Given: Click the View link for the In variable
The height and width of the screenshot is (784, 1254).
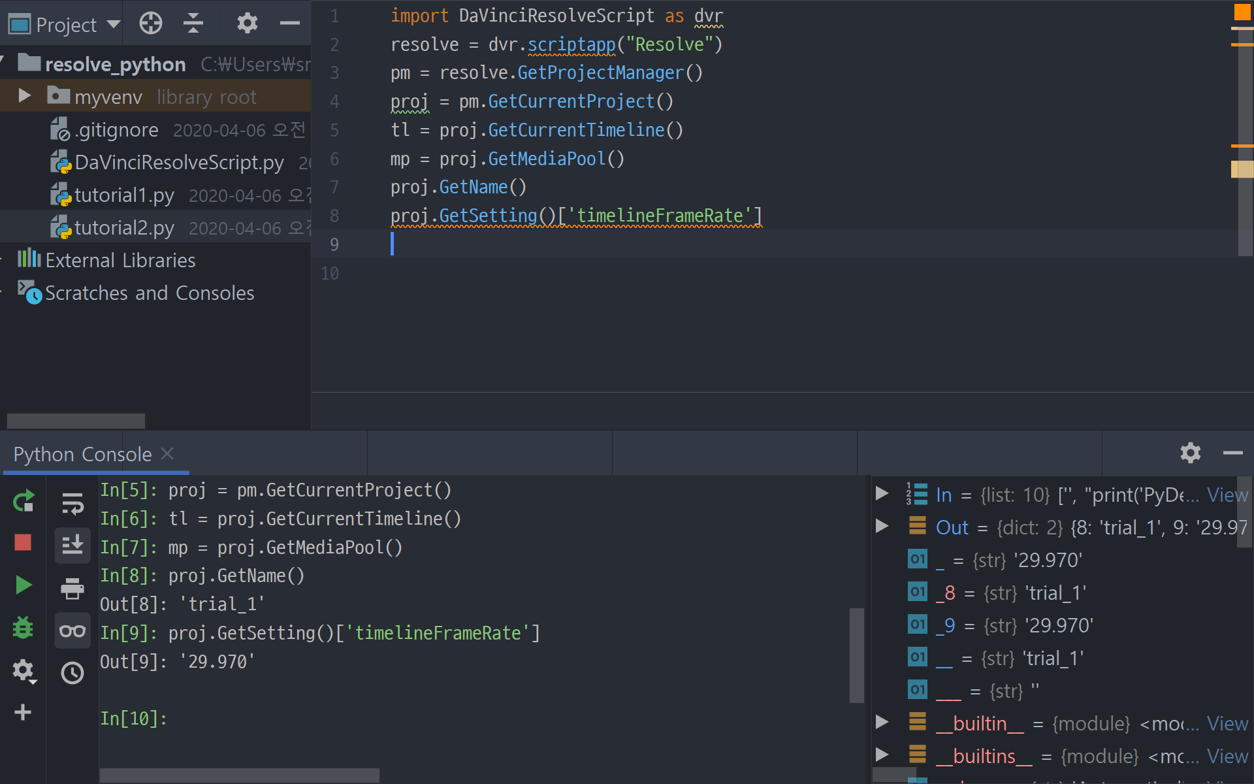Looking at the screenshot, I should (x=1227, y=495).
